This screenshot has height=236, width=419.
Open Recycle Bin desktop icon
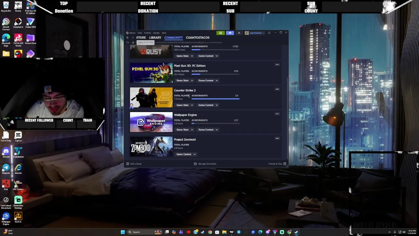(6, 7)
